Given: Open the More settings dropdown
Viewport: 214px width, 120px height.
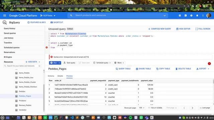Looking at the screenshot, I should coord(119,63).
